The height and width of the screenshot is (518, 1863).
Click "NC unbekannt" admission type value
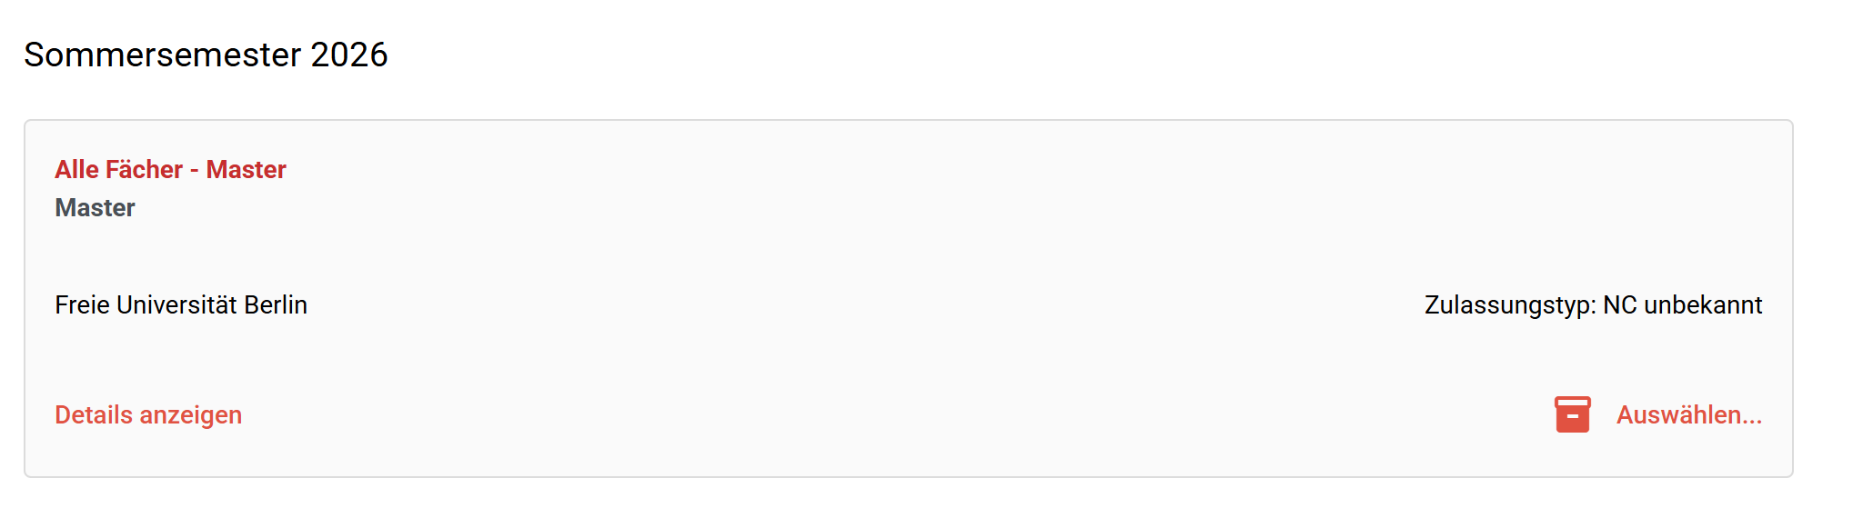[x=1682, y=305]
